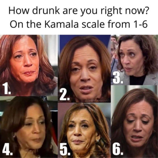The height and width of the screenshot is (158, 158).
Task: Click the photo labeled number 6
Action: pyautogui.click(x=134, y=122)
